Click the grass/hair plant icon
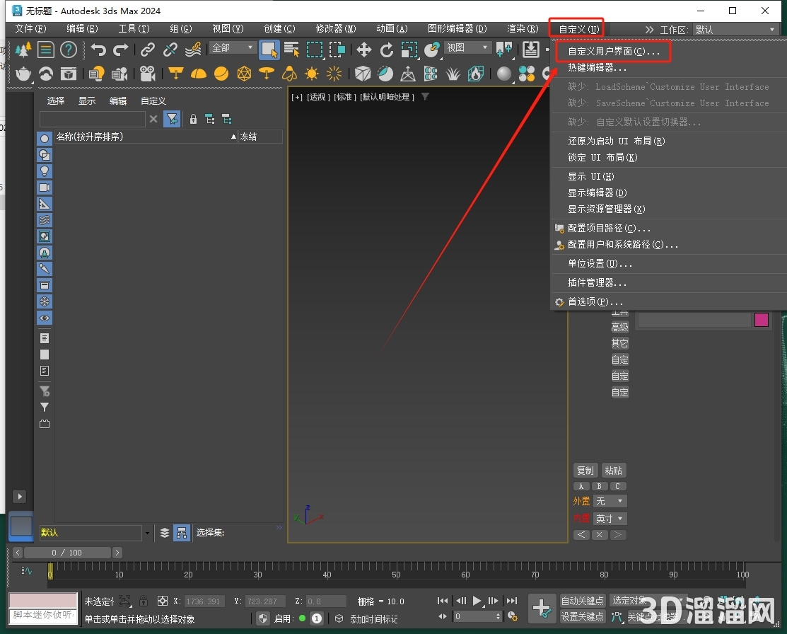787x634 pixels. (x=453, y=74)
